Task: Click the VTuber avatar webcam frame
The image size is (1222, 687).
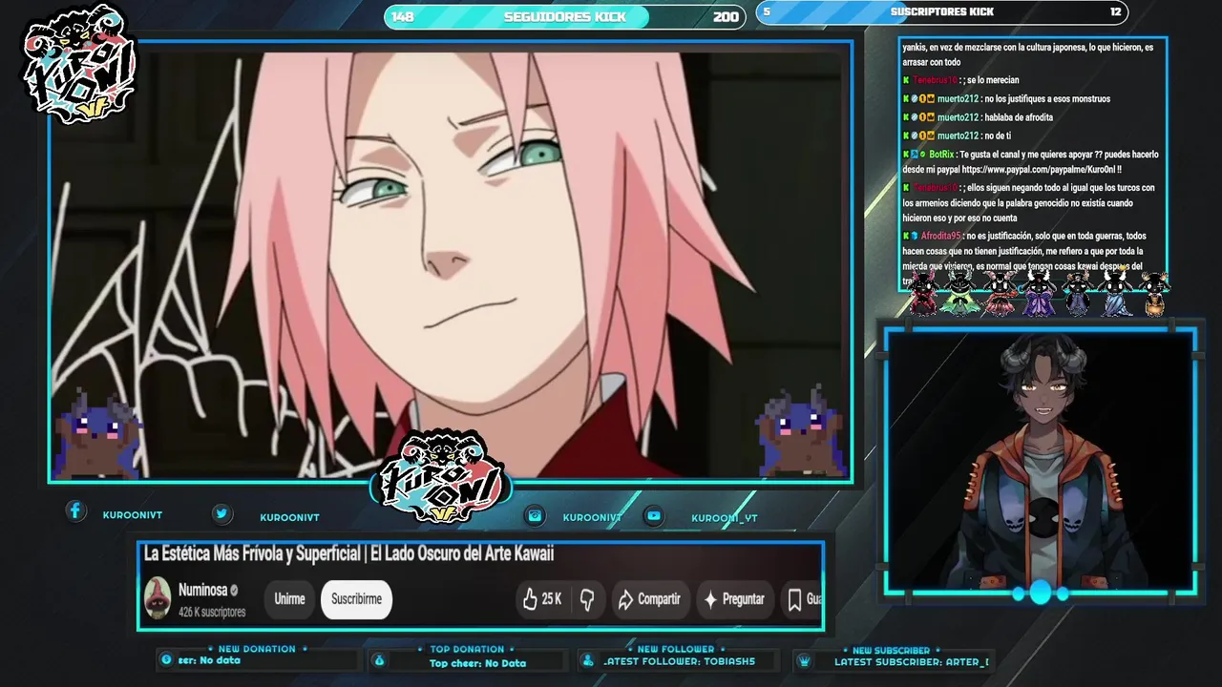Action: pyautogui.click(x=1040, y=461)
